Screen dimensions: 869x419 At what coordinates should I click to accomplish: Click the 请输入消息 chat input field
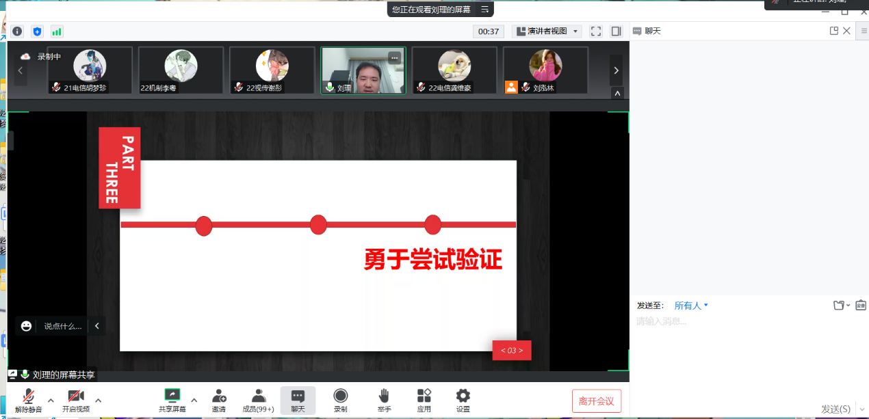(x=746, y=355)
